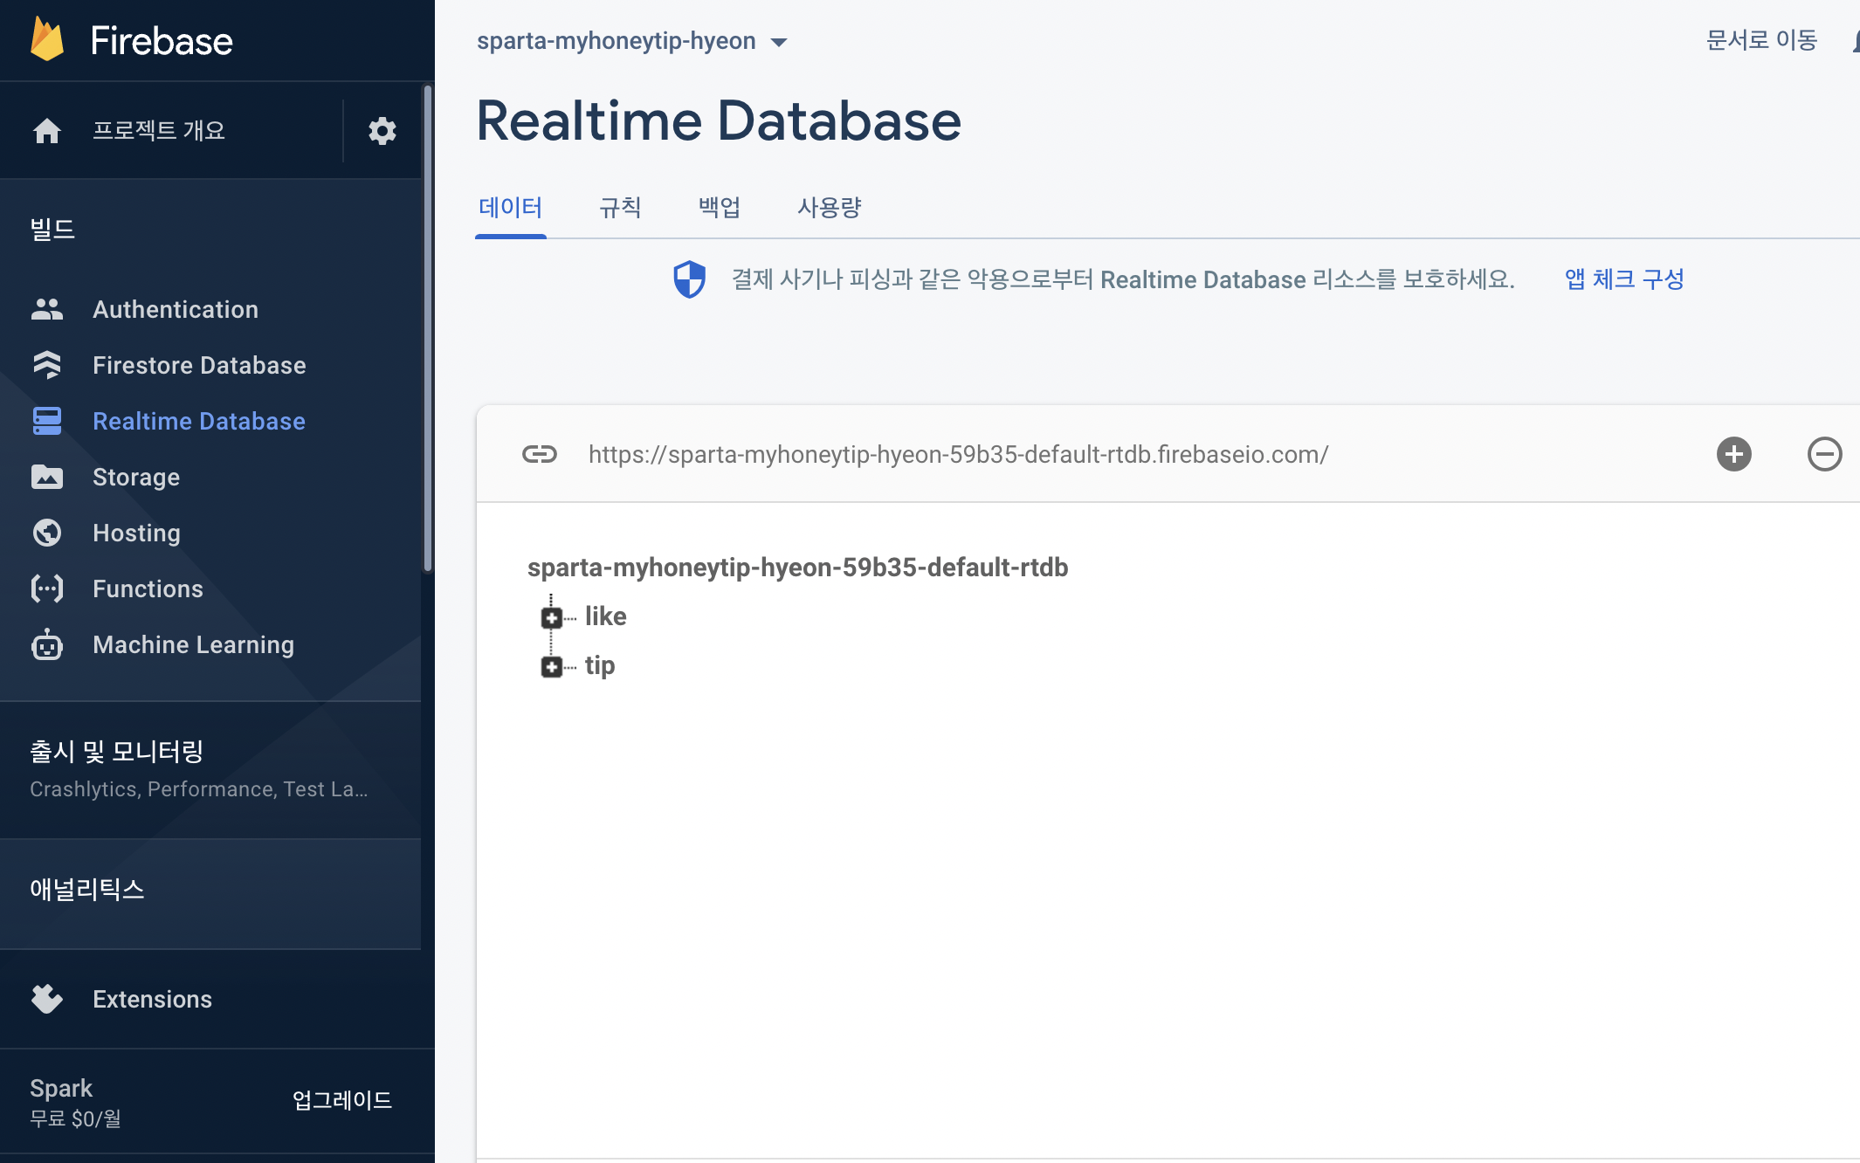Click the sidebar vertical scrollbar
Image resolution: width=1860 pixels, height=1163 pixels.
tap(428, 328)
